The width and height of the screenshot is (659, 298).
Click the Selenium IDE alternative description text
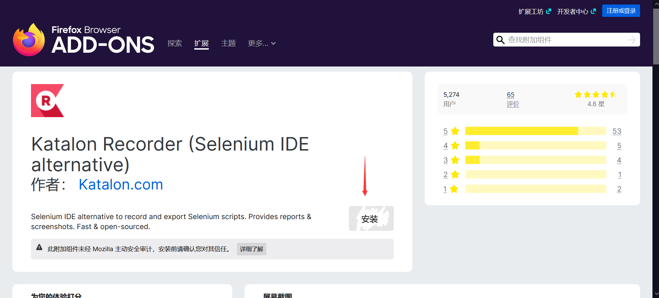tap(171, 222)
